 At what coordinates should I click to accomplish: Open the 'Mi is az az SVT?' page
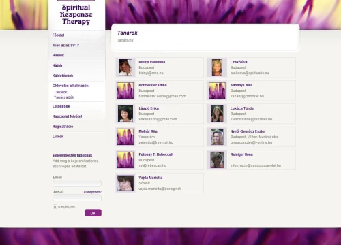coord(65,46)
